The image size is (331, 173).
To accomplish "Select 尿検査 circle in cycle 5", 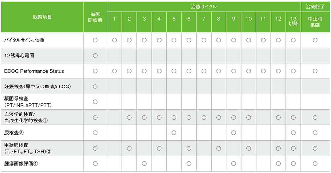I will (174, 132).
